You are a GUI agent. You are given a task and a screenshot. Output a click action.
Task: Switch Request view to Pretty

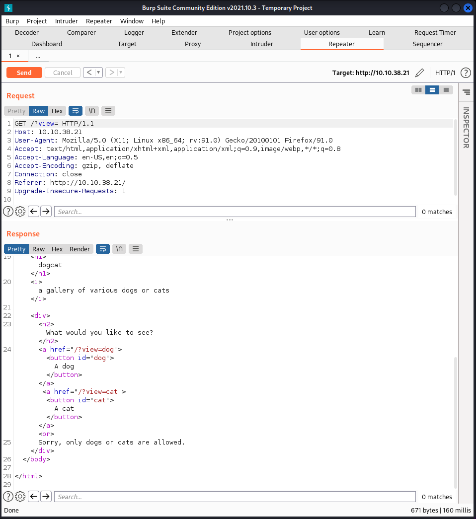click(x=16, y=111)
